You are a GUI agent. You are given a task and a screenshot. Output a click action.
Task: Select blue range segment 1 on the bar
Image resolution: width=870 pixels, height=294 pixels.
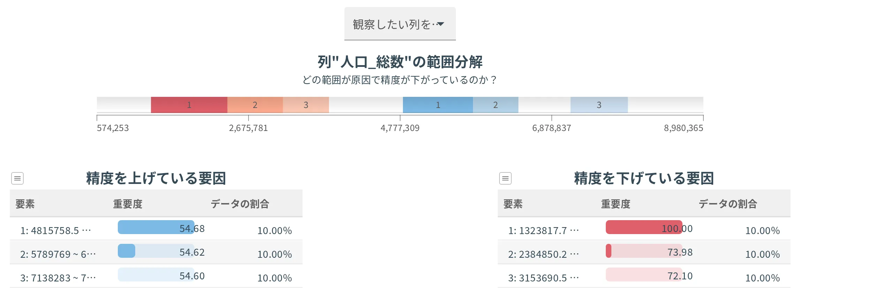point(438,105)
